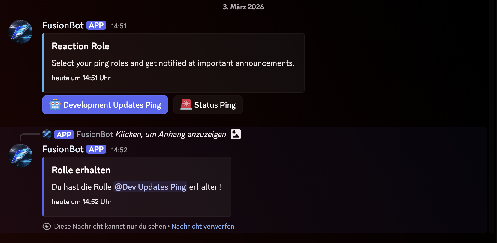The height and width of the screenshot is (243, 497).
Task: Click the APP badge on the 14:51 message
Action: 96,25
